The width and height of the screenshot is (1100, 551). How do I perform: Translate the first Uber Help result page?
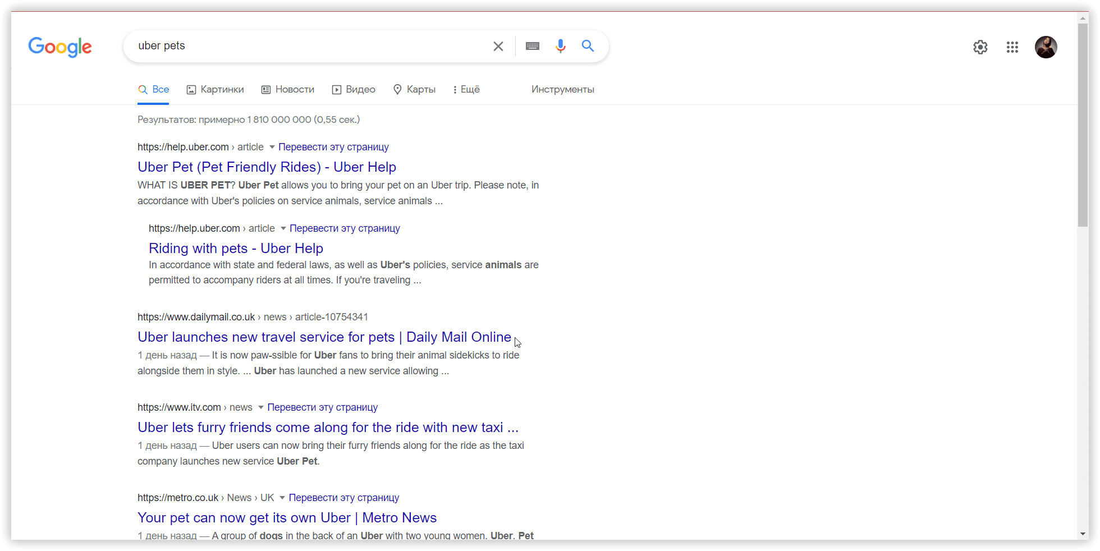coord(333,147)
